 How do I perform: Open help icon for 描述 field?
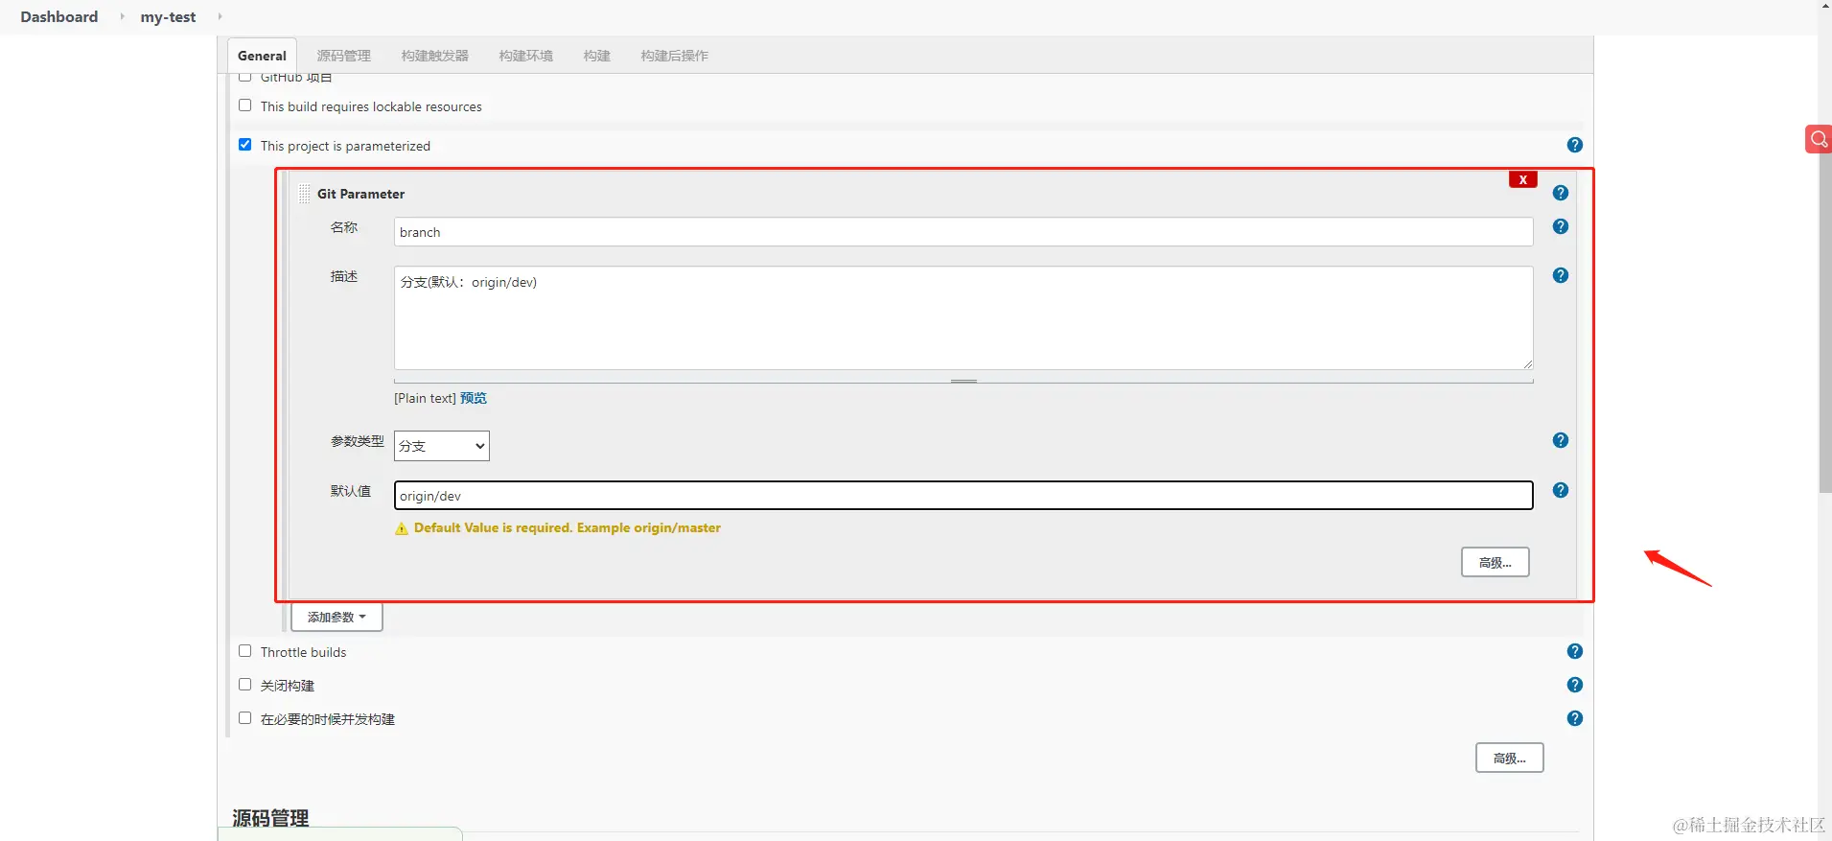[x=1560, y=275]
